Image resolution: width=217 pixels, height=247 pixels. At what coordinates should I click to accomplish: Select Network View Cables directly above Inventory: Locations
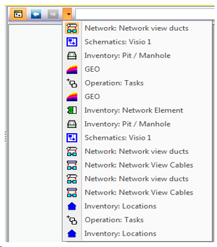(139, 192)
